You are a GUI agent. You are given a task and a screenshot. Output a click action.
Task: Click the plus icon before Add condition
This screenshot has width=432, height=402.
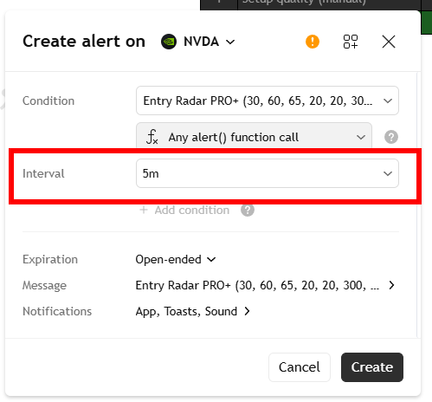(144, 210)
